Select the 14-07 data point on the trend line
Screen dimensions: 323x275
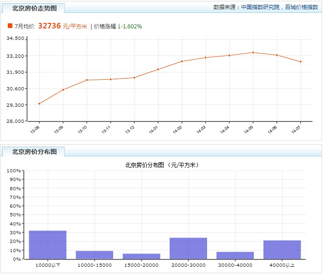click(x=301, y=61)
